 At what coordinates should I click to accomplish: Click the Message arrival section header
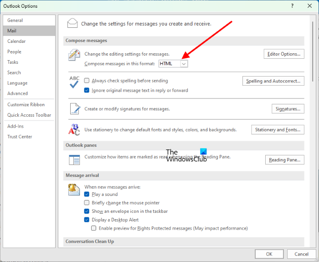184,175
